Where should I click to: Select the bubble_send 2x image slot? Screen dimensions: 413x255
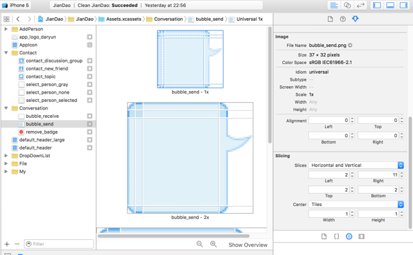190,158
